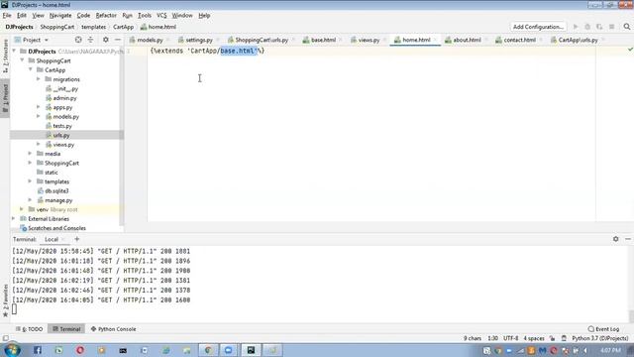Open the File menu
The image size is (634, 357).
(x=7, y=16)
